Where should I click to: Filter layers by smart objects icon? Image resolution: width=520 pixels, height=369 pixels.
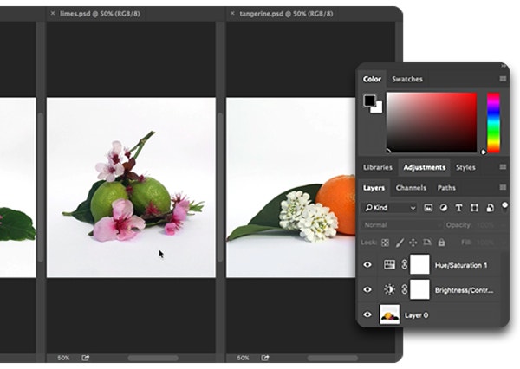(x=490, y=208)
